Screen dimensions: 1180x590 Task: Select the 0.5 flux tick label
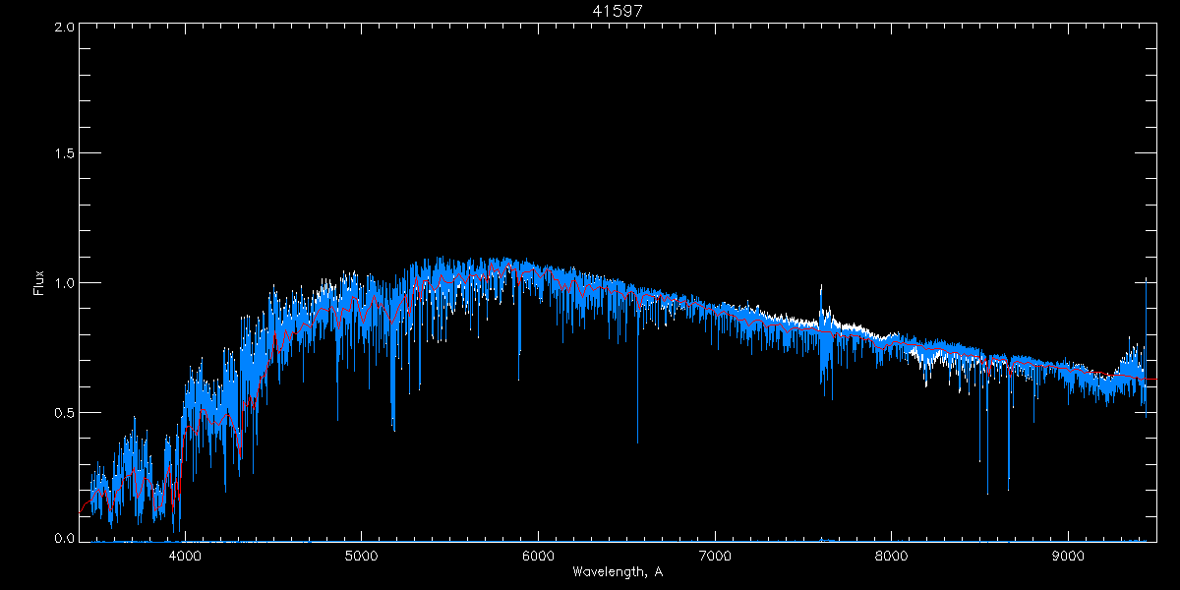(x=65, y=412)
